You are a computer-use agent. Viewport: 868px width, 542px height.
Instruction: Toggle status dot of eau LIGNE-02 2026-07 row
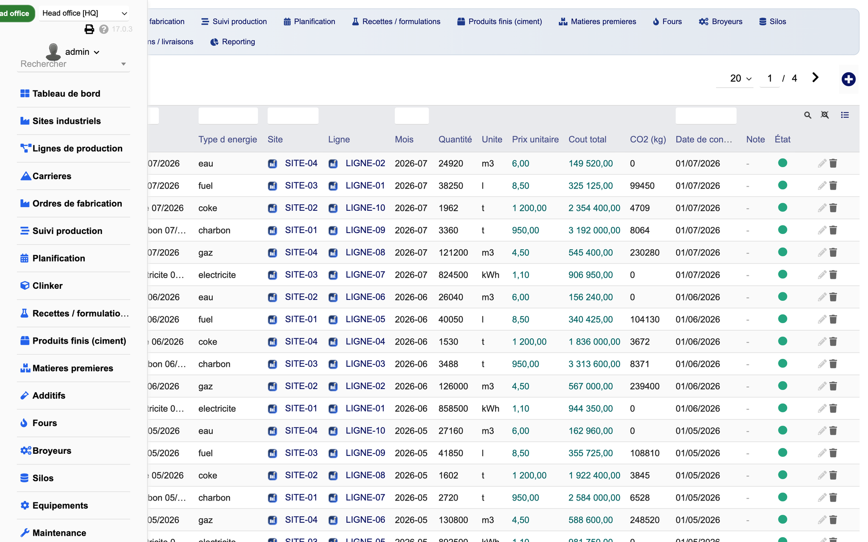coord(782,163)
